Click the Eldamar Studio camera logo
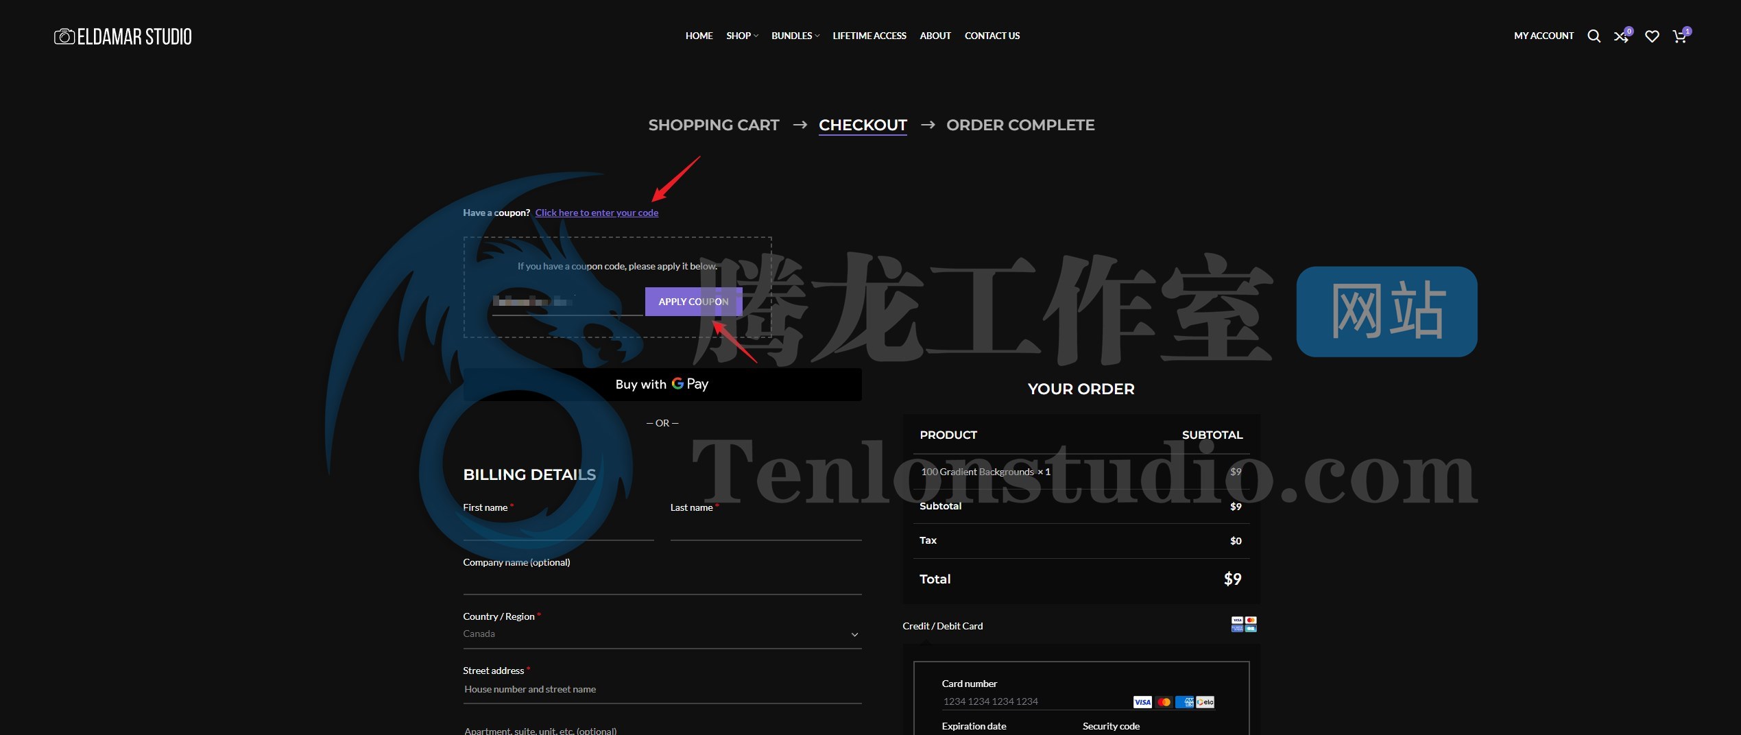1741x735 pixels. (123, 36)
